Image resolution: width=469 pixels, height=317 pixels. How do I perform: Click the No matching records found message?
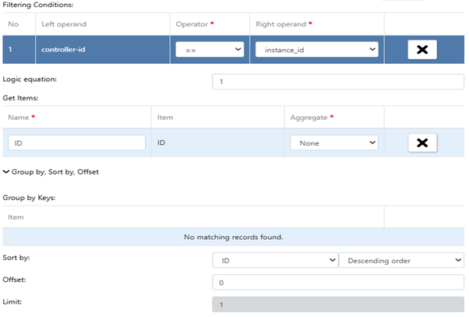tap(233, 237)
